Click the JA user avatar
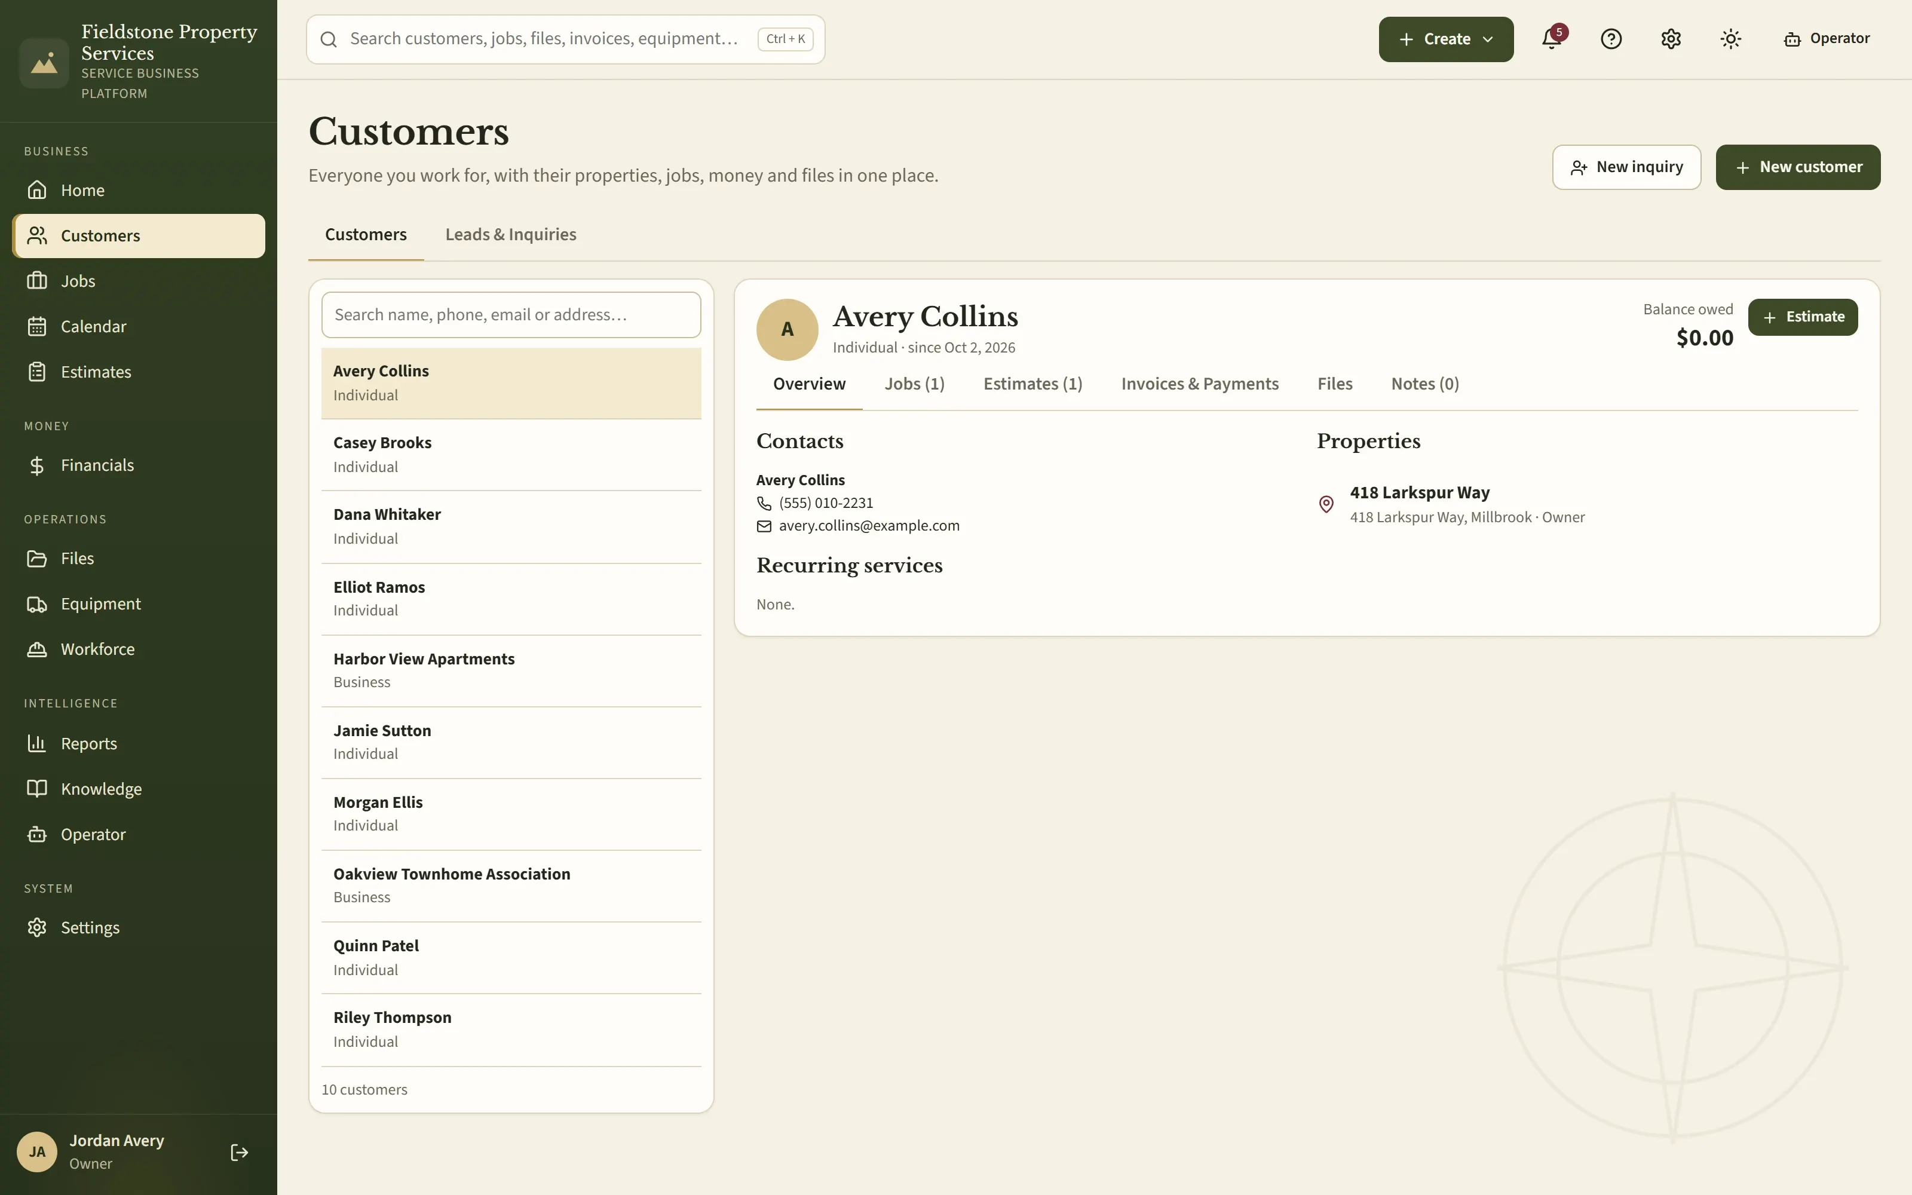The image size is (1912, 1195). click(37, 1151)
